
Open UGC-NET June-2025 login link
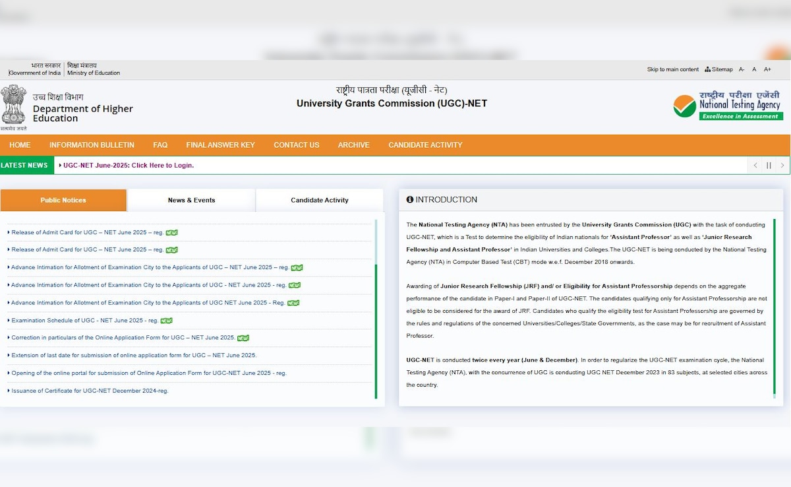129,166
